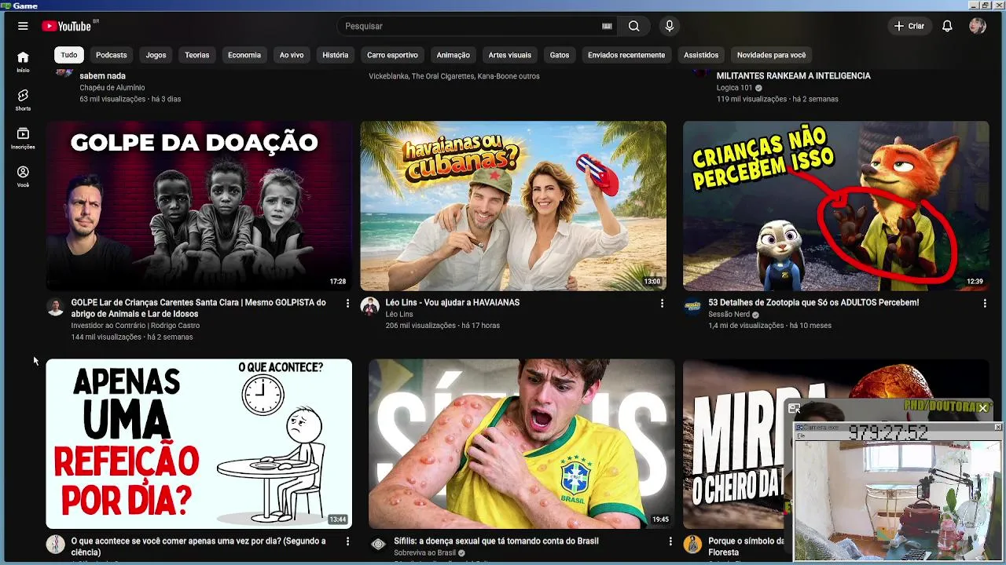This screenshot has height=565, width=1006.
Task: Close the picture-in-picture overlay
Action: (x=982, y=408)
